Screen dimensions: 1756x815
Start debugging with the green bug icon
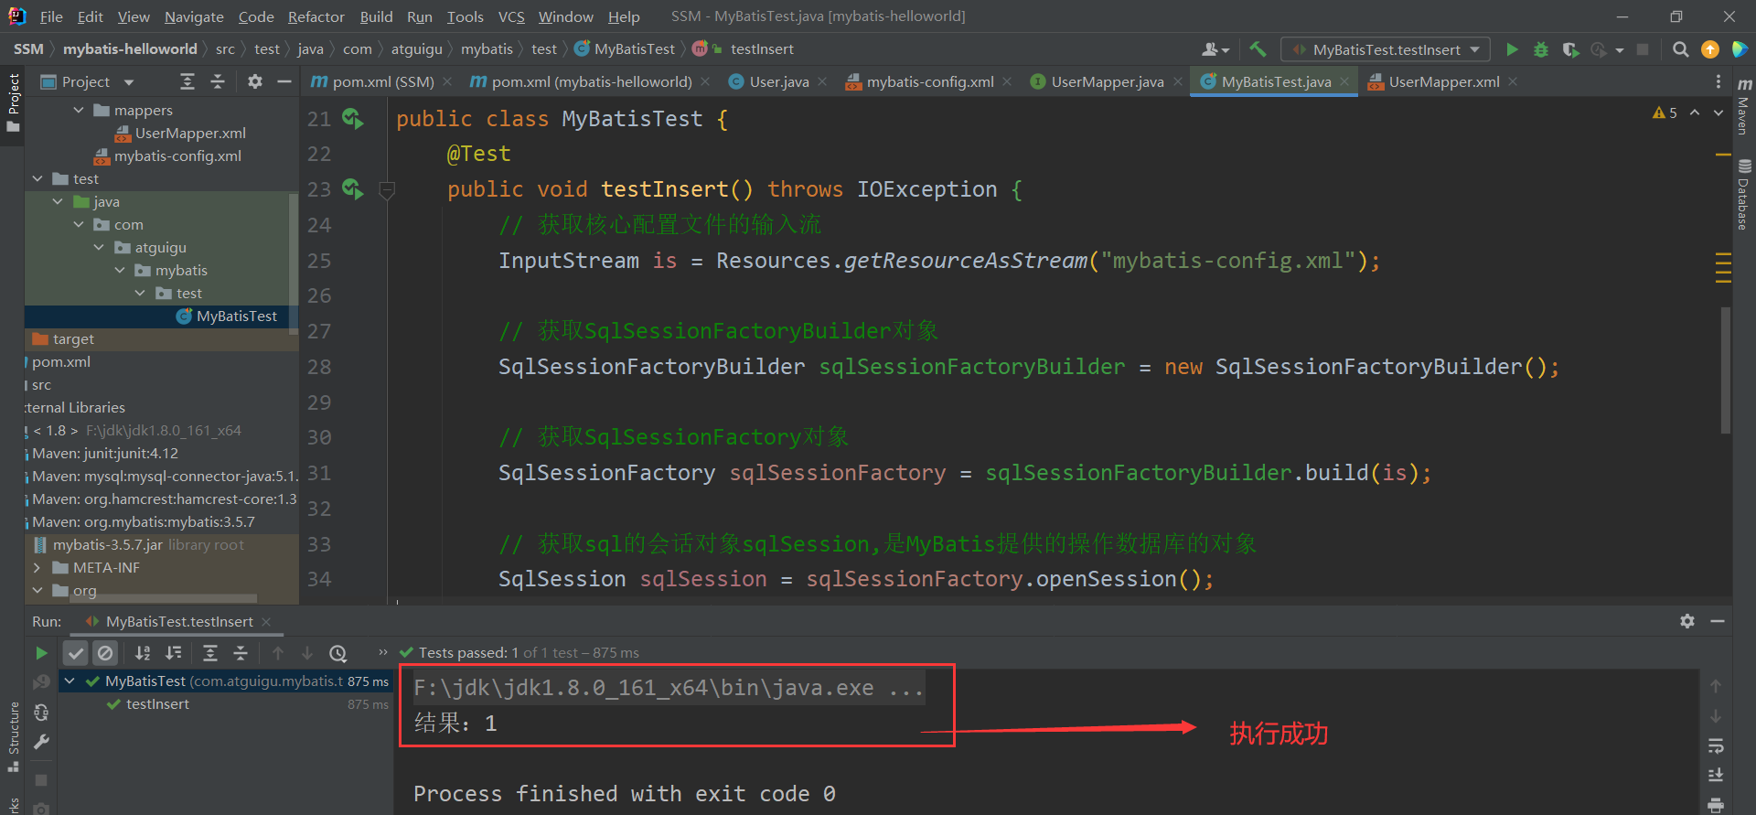click(x=1541, y=49)
